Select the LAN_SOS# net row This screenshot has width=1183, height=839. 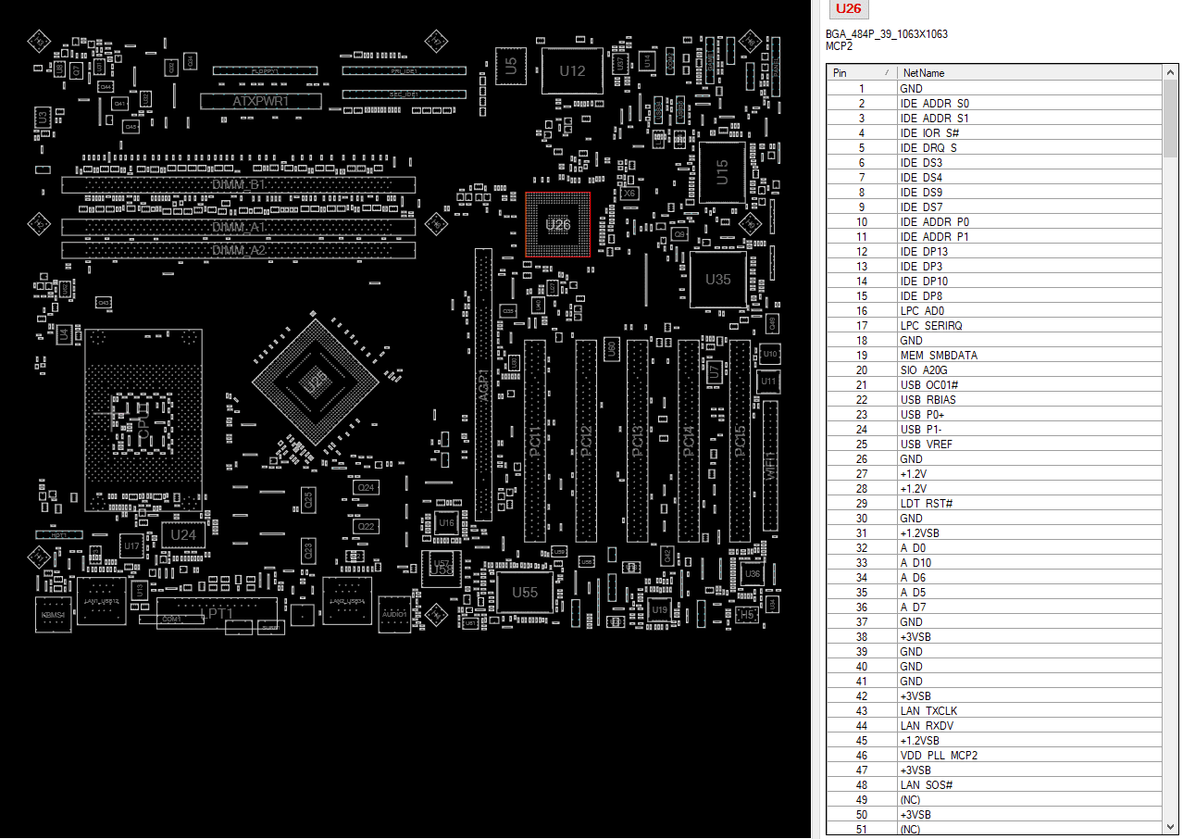click(x=995, y=785)
